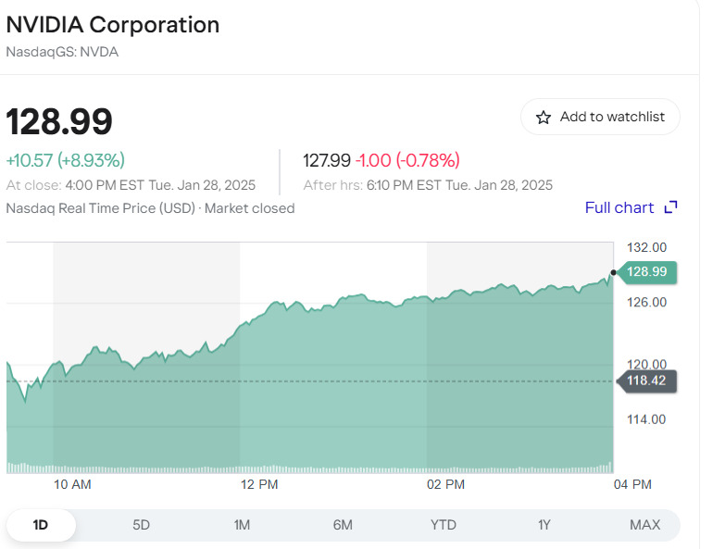The image size is (725, 549).
Task: Click the Full chart expand icon
Action: click(x=671, y=207)
